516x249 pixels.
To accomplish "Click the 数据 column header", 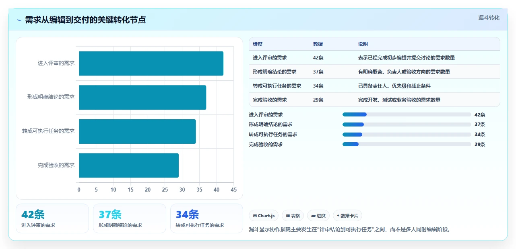I will [x=318, y=44].
